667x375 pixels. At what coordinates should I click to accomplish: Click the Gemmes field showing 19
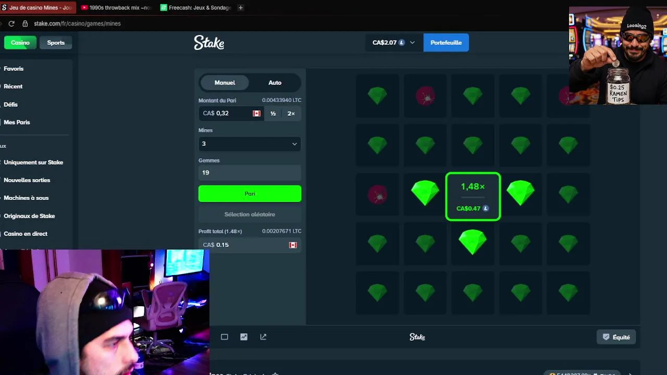tap(250, 172)
